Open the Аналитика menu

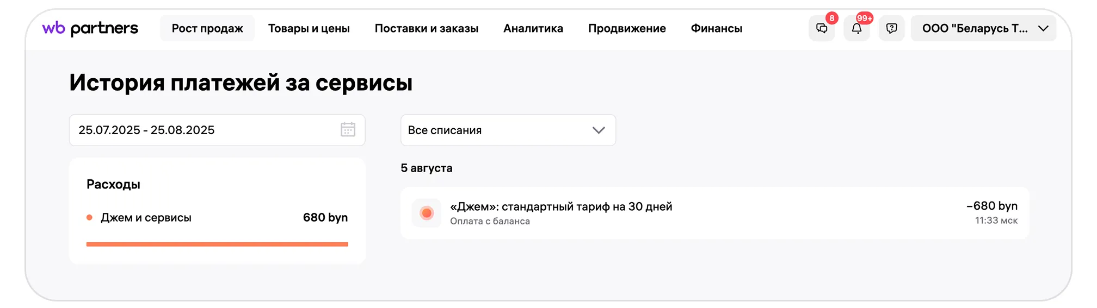point(533,28)
